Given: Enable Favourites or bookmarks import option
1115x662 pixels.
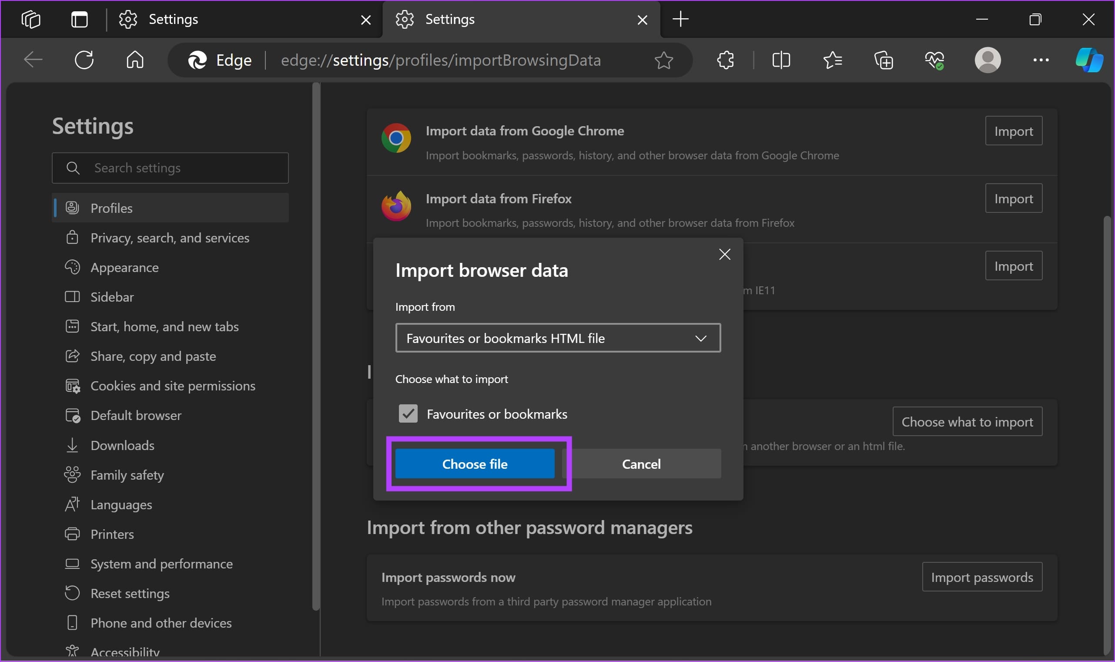Looking at the screenshot, I should point(408,413).
